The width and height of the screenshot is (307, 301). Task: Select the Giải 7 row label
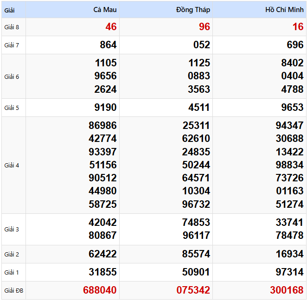(12, 45)
